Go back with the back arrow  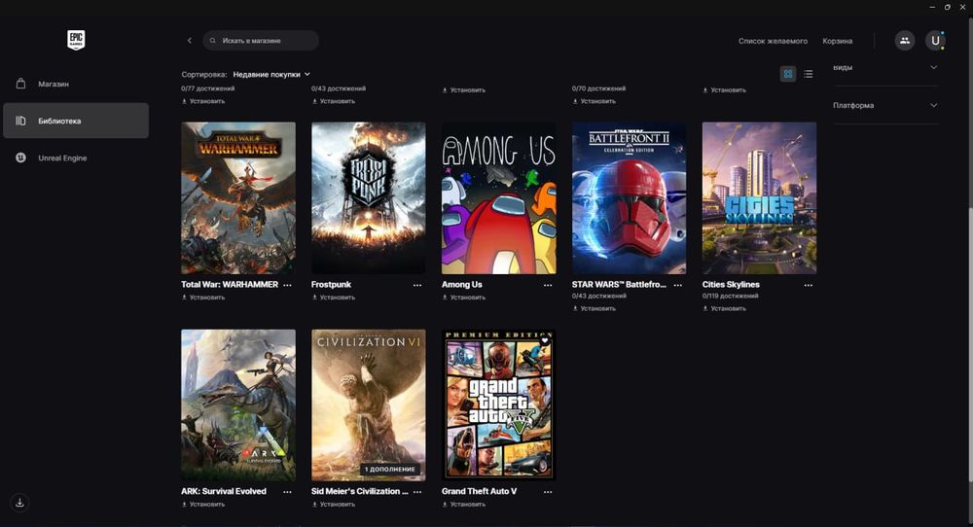pos(190,40)
